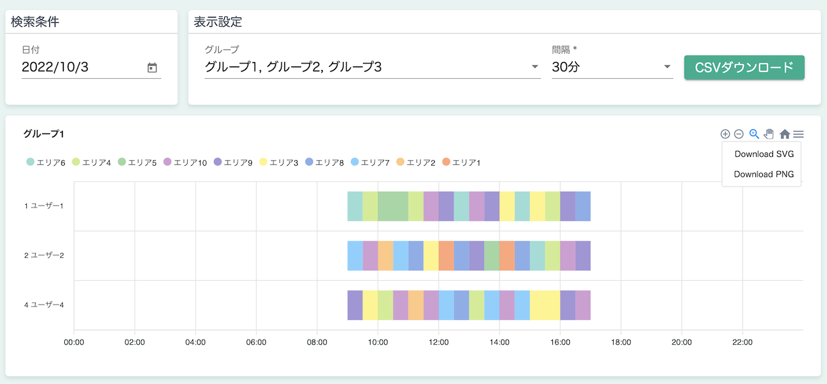This screenshot has width=827, height=384.
Task: Open the date picker calendar icon
Action: (152, 67)
